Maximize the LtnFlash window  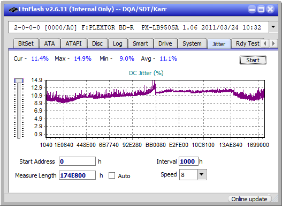pyautogui.click(x=261, y=9)
